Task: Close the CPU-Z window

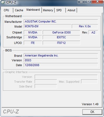Action: click(98, 2)
